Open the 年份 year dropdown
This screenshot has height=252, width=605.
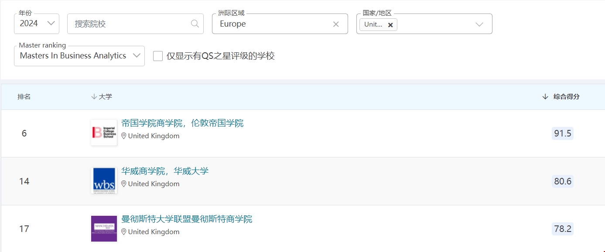pos(51,24)
